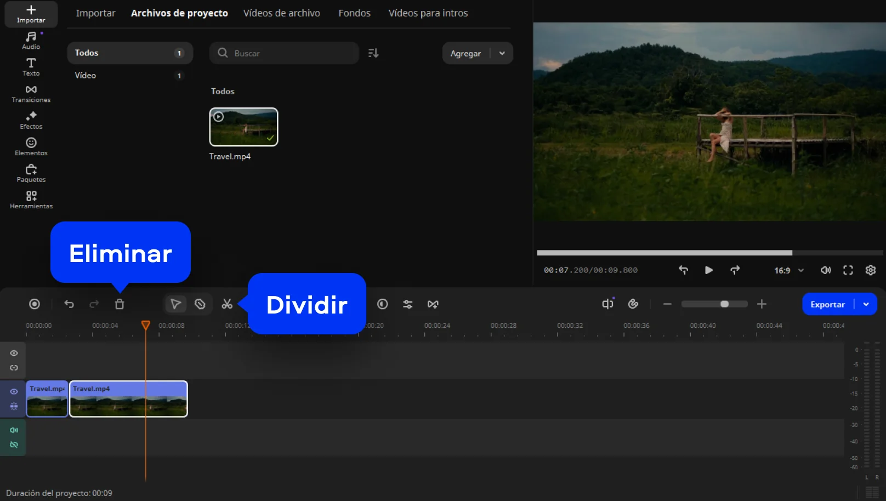Click the timeline zoom slider handle
The width and height of the screenshot is (886, 501).
coord(724,304)
